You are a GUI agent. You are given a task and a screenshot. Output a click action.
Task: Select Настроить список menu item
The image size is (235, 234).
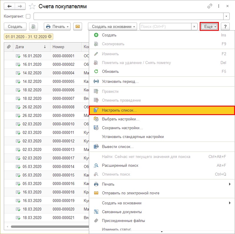[x=119, y=110]
